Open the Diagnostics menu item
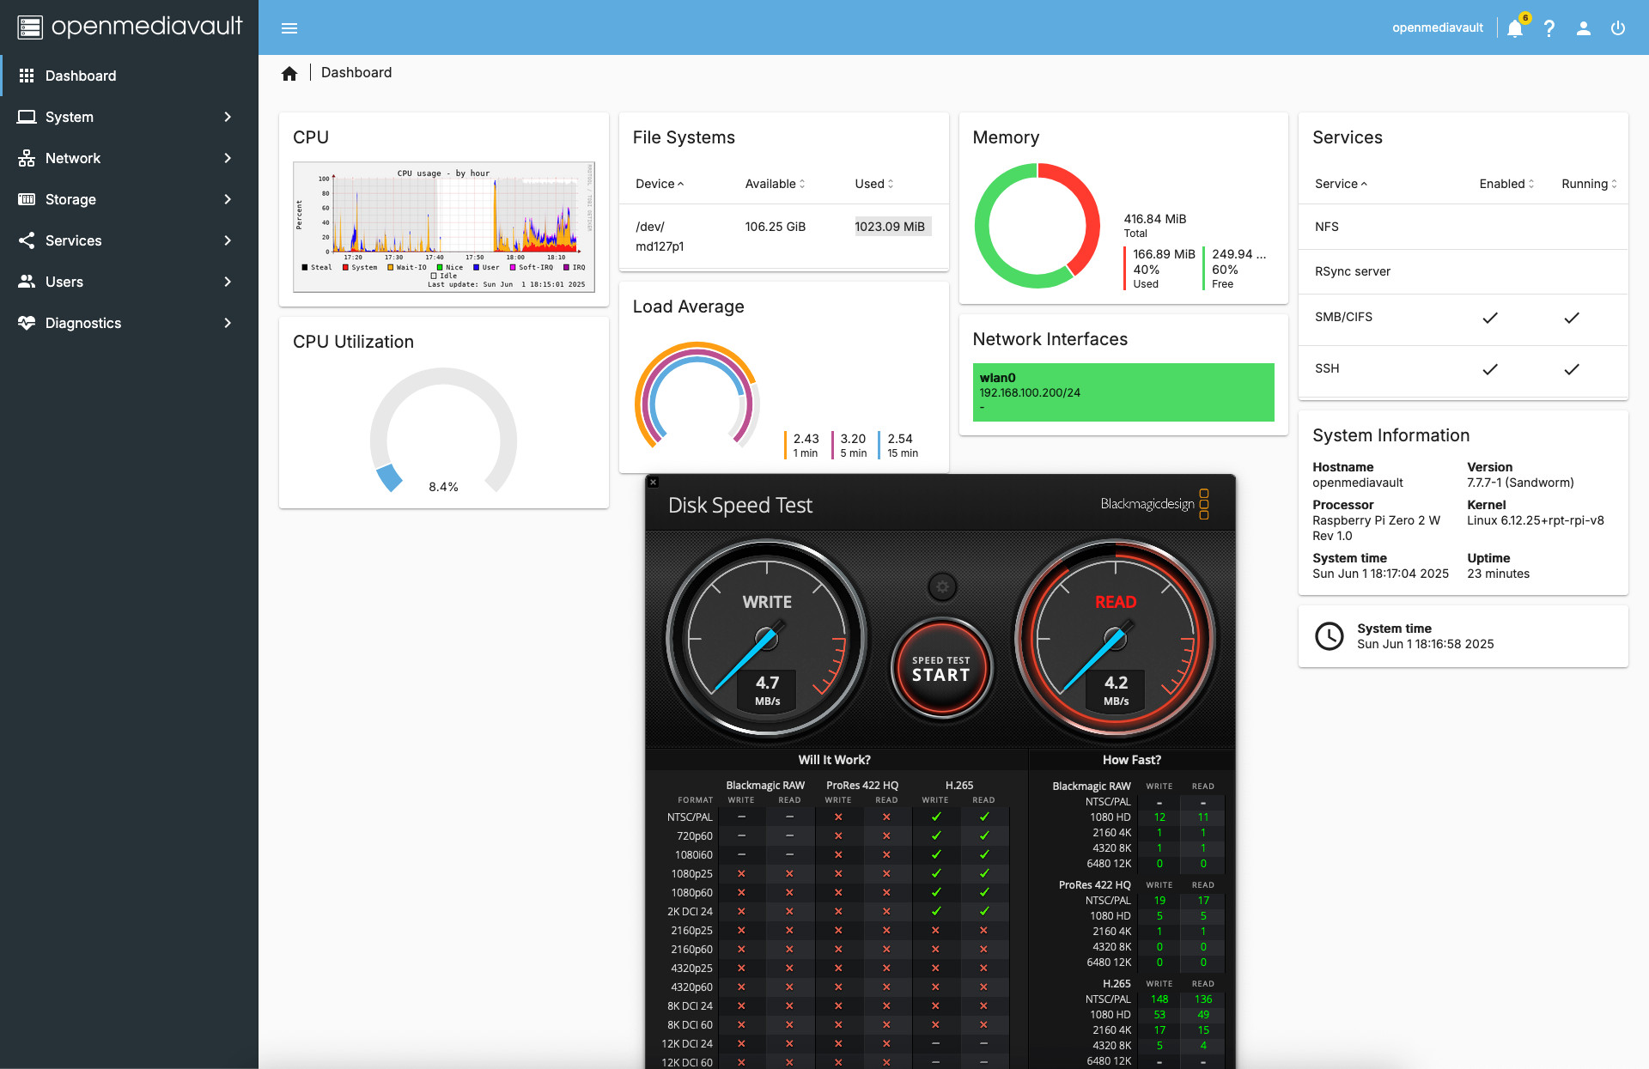 [129, 323]
